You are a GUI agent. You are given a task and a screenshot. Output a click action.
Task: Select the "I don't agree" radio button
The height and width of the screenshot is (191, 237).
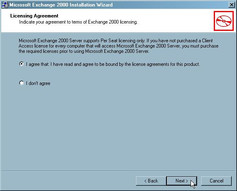point(22,83)
